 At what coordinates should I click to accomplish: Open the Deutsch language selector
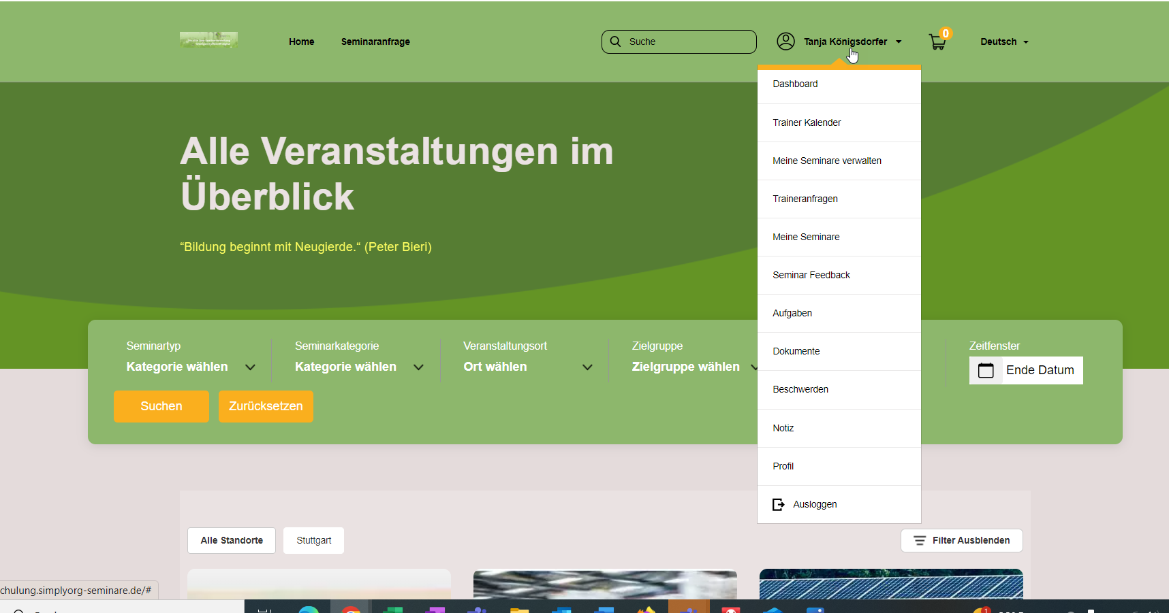[1004, 42]
